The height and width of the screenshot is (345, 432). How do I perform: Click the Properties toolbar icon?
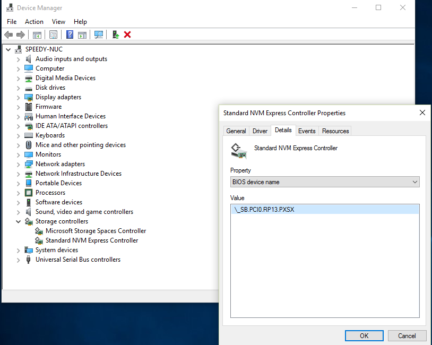coord(53,34)
